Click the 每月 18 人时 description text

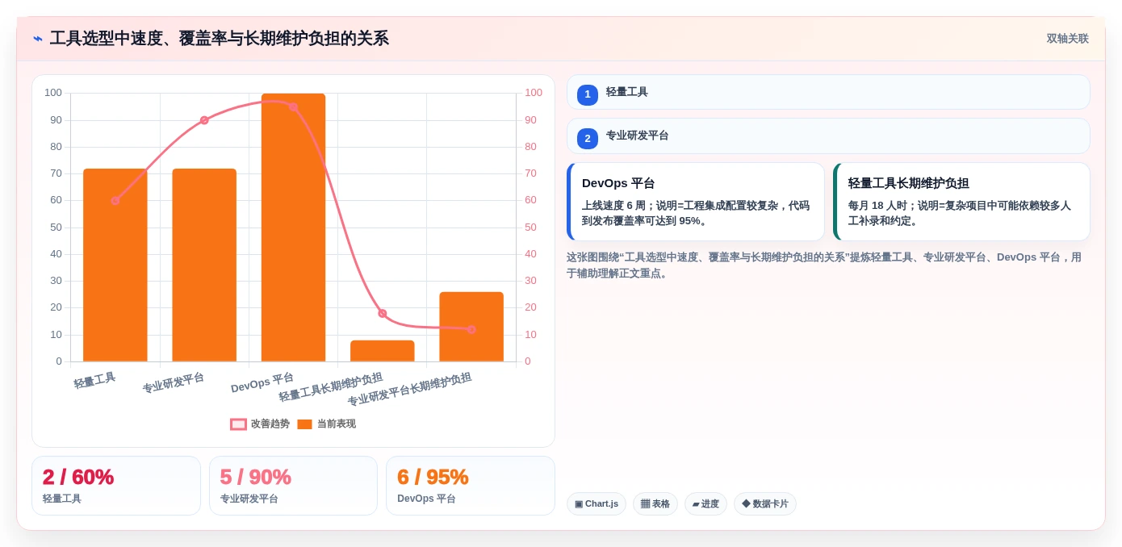(960, 213)
